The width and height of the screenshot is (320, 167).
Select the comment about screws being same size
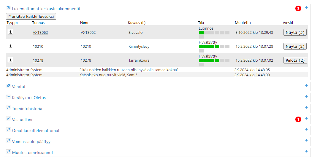pyautogui.click(x=129, y=70)
